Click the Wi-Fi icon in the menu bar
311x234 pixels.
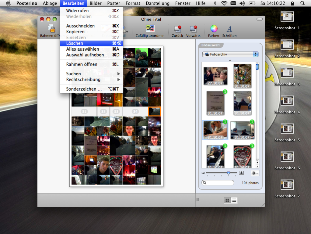coord(224,3)
